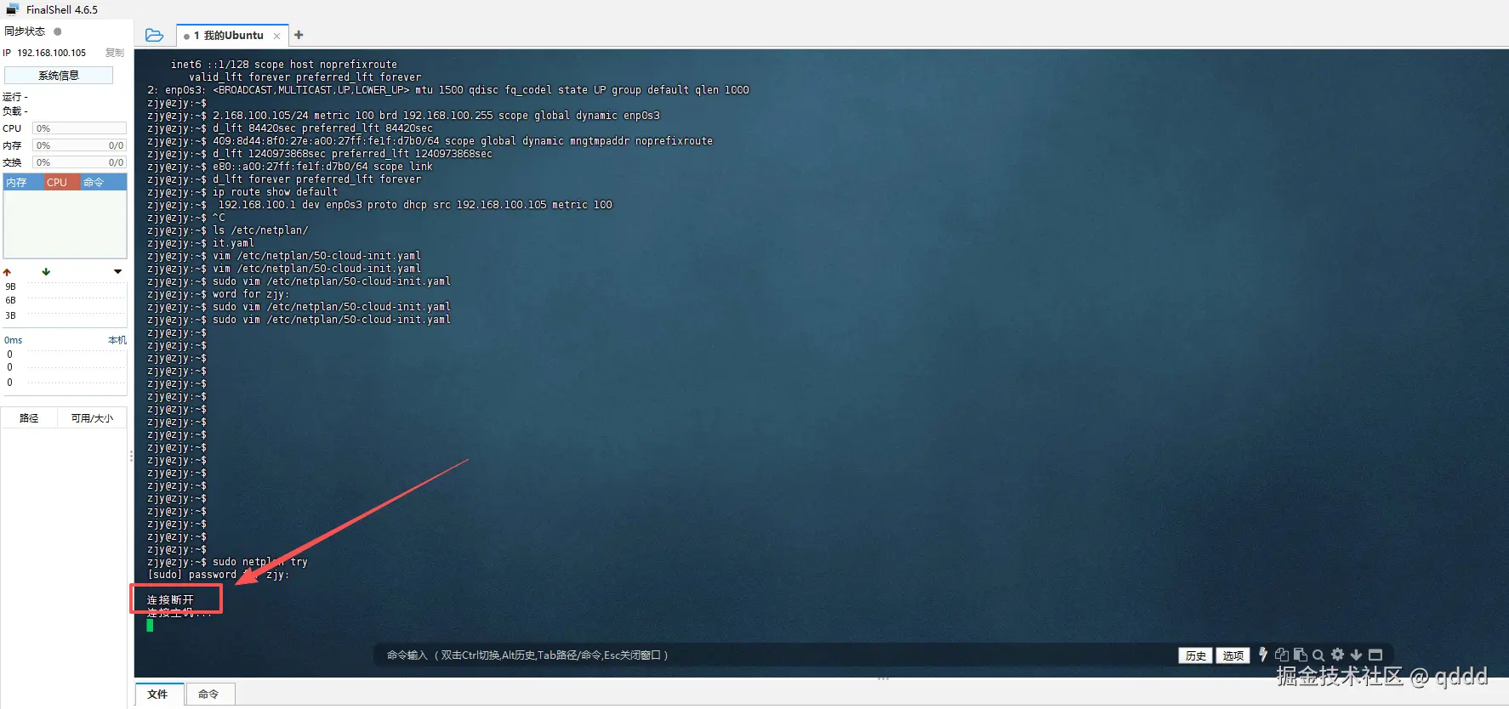Click IP address 192.168.100.105 text
This screenshot has height=709, width=1509.
pos(52,53)
